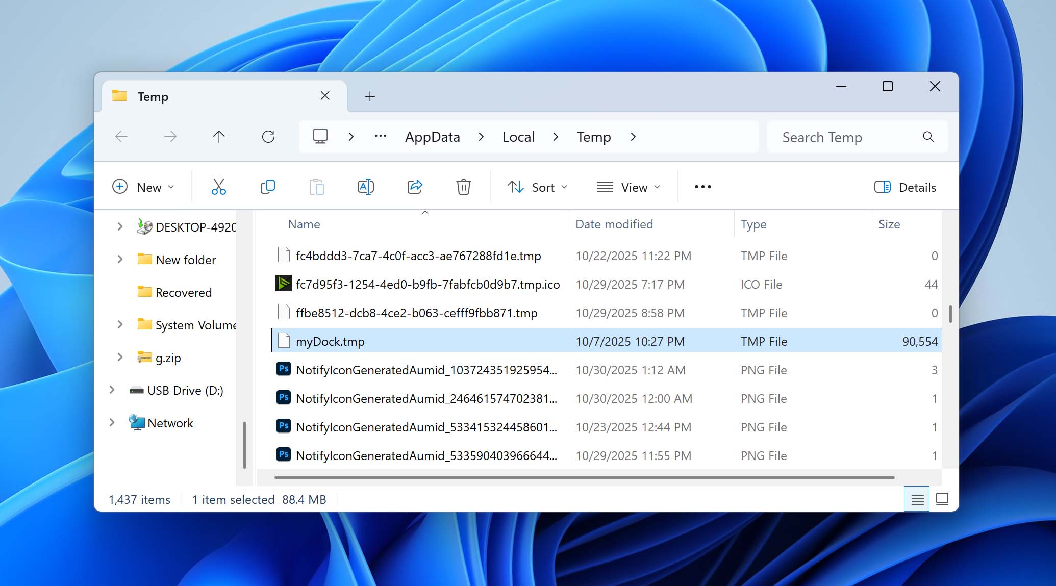Copy the selected file
The width and height of the screenshot is (1056, 586).
[267, 187]
